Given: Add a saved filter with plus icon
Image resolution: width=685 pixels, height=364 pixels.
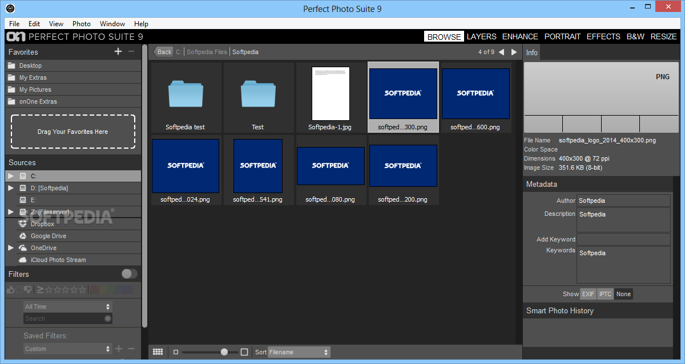Looking at the screenshot, I should click(x=119, y=349).
